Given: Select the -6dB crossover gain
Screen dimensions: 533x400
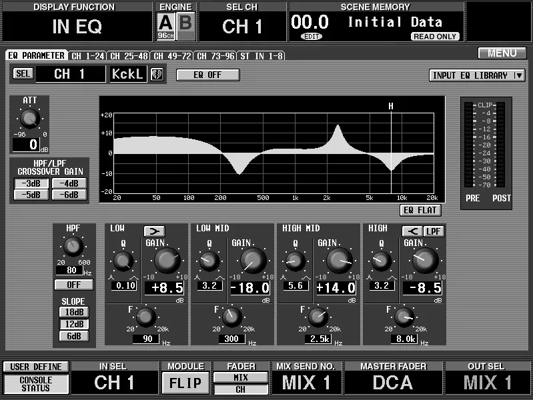Looking at the screenshot, I should (69, 195).
